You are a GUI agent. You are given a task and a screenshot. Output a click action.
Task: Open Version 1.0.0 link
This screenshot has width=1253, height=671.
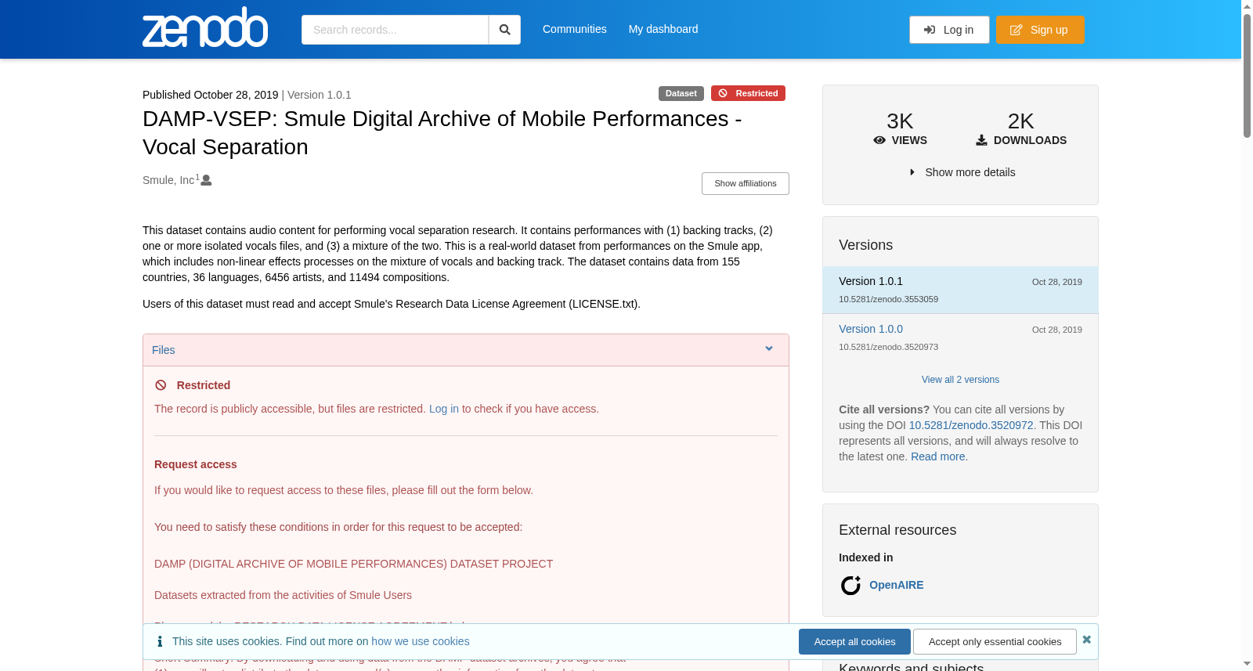[x=871, y=329]
